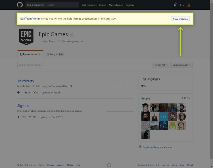Open the green pixel-character member avatar
This screenshot has height=168, width=213.
click(172, 126)
